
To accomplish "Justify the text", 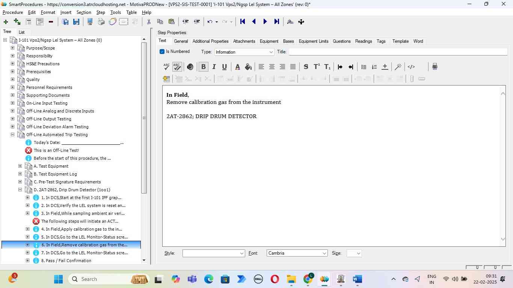I will click(x=293, y=67).
